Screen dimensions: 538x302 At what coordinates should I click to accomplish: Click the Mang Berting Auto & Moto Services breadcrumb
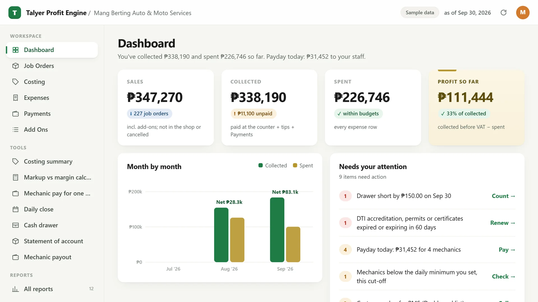[x=143, y=13]
